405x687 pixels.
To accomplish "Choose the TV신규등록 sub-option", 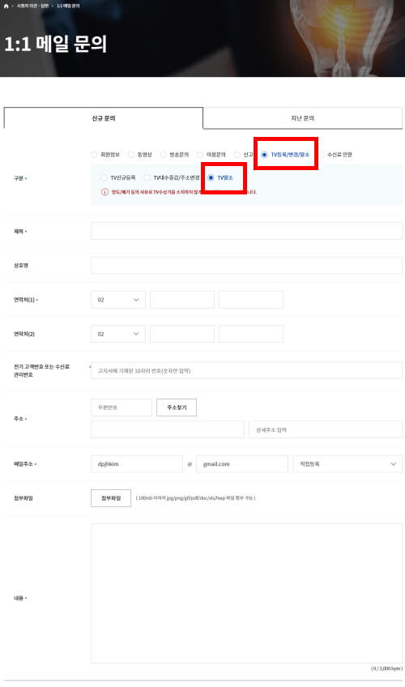I will 104,178.
